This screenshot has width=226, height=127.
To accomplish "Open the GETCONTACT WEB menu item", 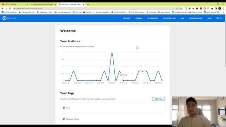I will 196,18.
